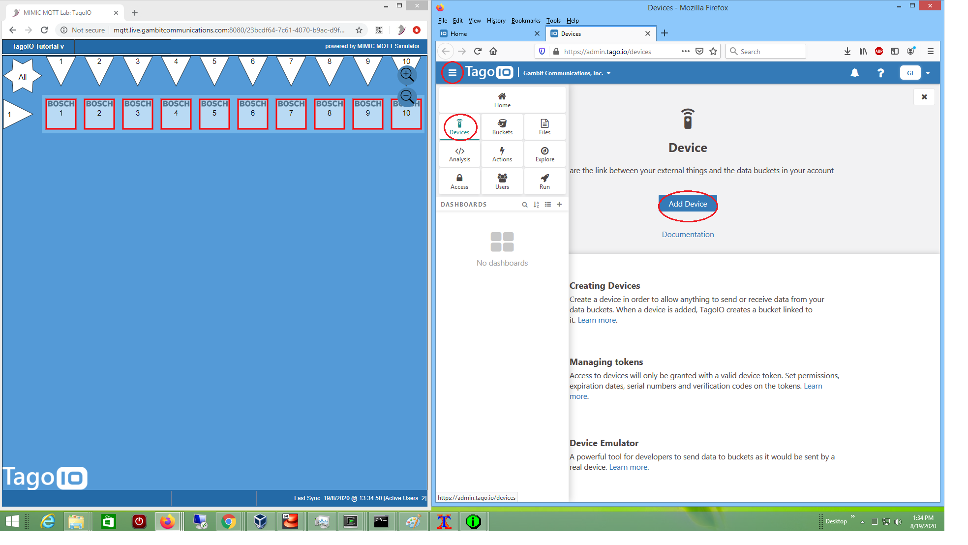
Task: Select the BOSCH 5 sensor tile
Action: click(x=214, y=114)
